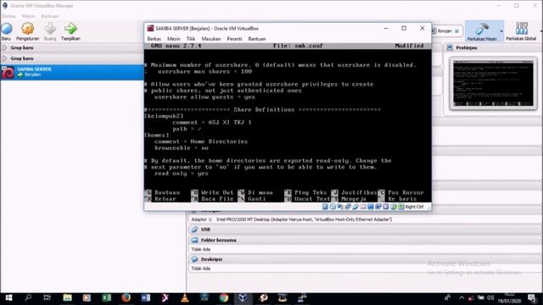Click mouse integration icon in VM status bar

click(x=394, y=207)
